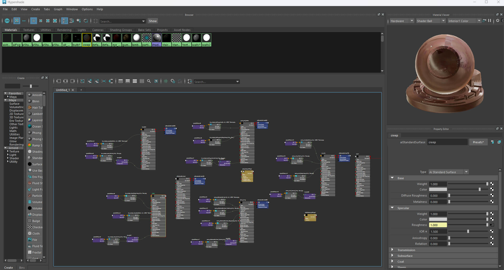Screen dimensions: 504x270
Task: Remove selected nodes from graph icon
Action: 97,81
